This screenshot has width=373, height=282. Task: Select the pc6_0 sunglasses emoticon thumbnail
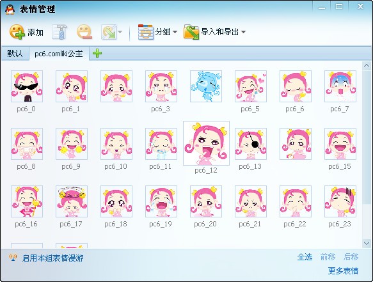[x=27, y=86]
